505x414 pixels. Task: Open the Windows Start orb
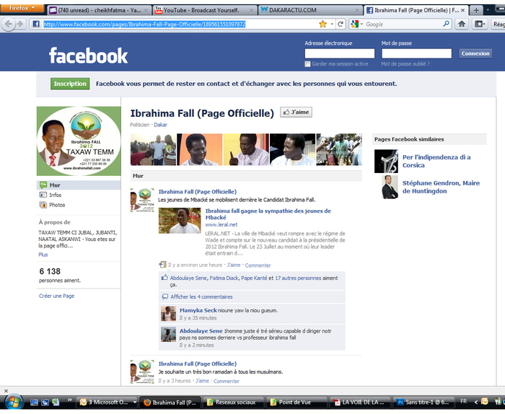13,402
